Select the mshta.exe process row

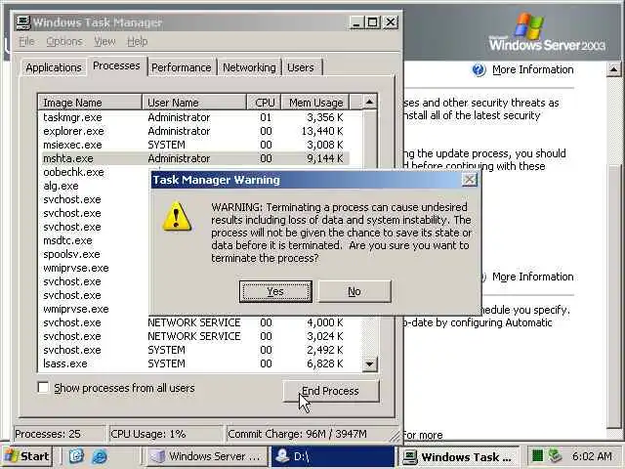tap(193, 158)
